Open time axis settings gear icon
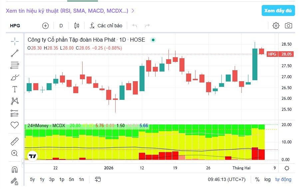Viewport: 299px width, 189px height. (x=287, y=168)
